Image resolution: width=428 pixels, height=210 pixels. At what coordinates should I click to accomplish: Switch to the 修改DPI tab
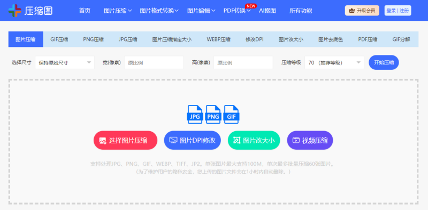click(255, 39)
